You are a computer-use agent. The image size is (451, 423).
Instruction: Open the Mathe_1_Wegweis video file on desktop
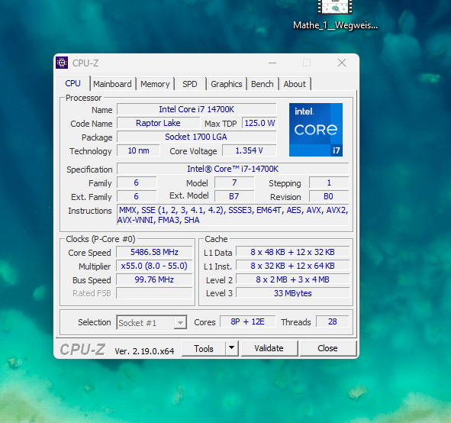coord(335,15)
